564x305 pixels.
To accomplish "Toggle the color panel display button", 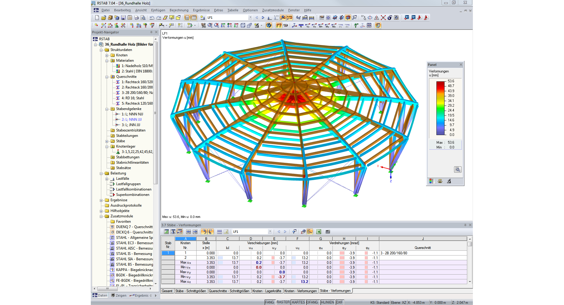I will click(x=378, y=25).
